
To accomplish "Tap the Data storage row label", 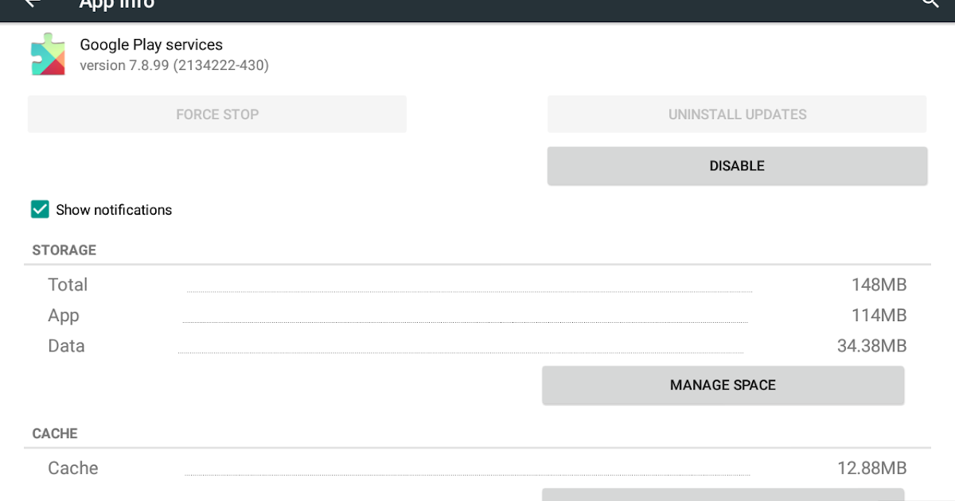I will coord(66,346).
